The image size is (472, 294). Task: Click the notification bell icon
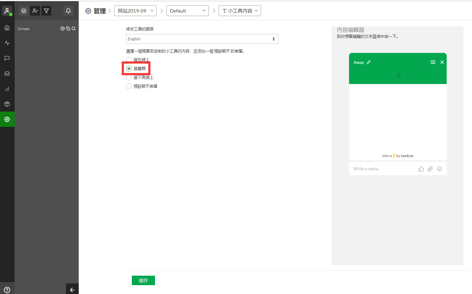point(68,11)
